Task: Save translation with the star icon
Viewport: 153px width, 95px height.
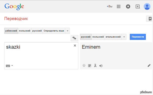Action: pos(84,66)
